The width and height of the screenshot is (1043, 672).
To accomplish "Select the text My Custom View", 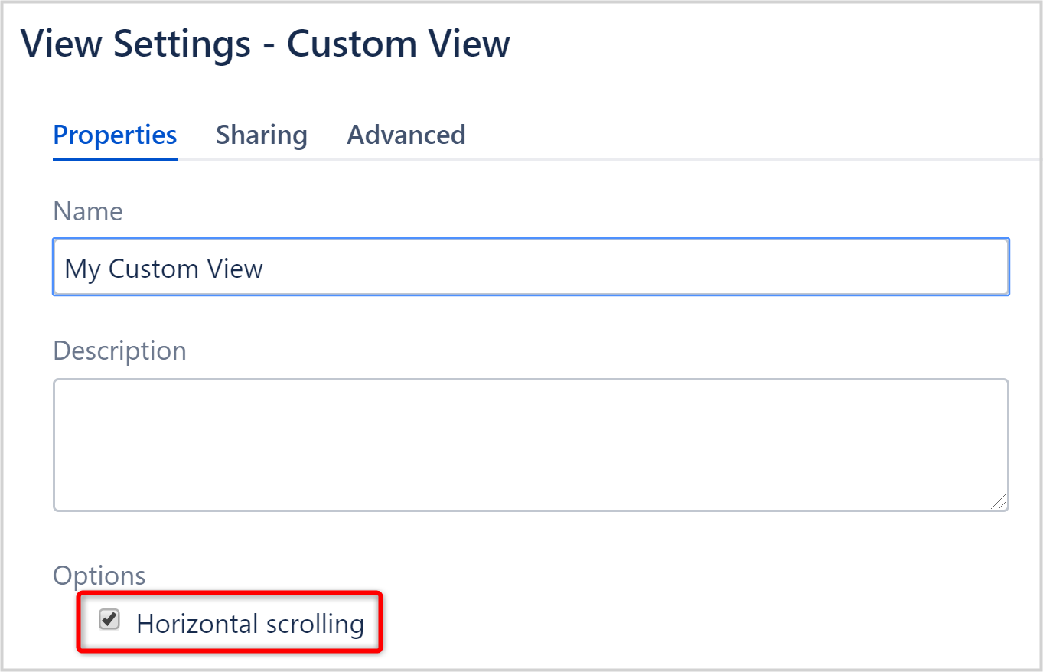I will pyautogui.click(x=162, y=268).
